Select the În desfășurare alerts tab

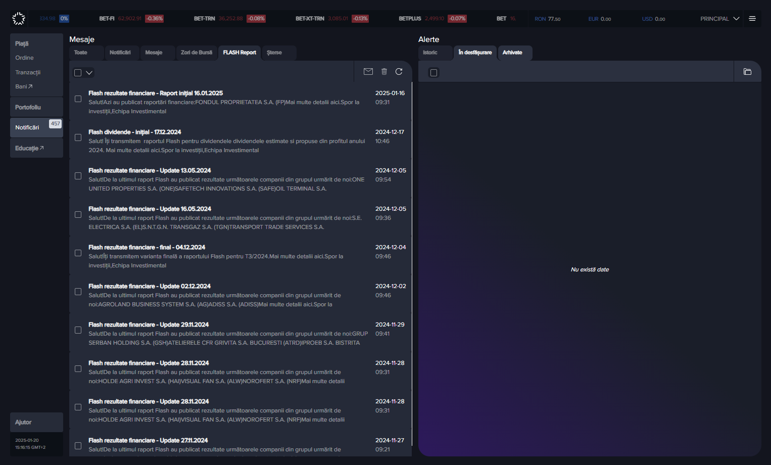(x=475, y=53)
